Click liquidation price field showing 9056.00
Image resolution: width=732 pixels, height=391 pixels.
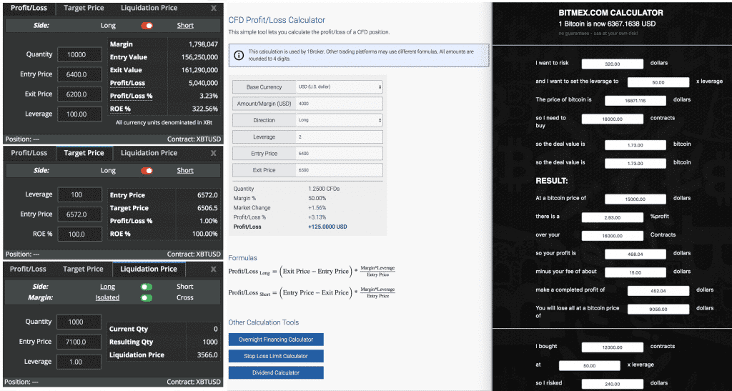[x=658, y=309]
